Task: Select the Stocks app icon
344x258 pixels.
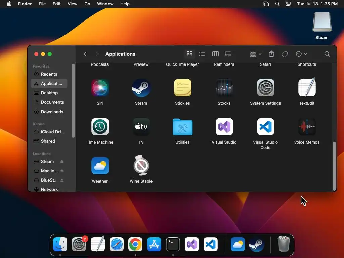Action: (x=224, y=88)
